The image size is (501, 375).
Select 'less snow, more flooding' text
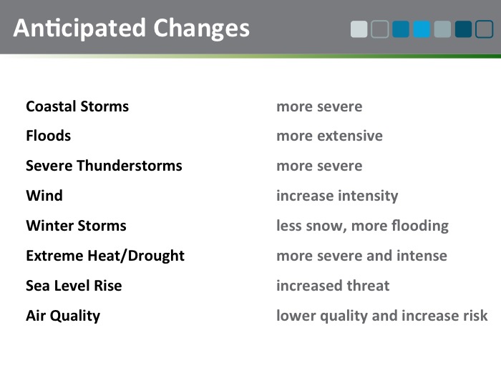point(362,226)
